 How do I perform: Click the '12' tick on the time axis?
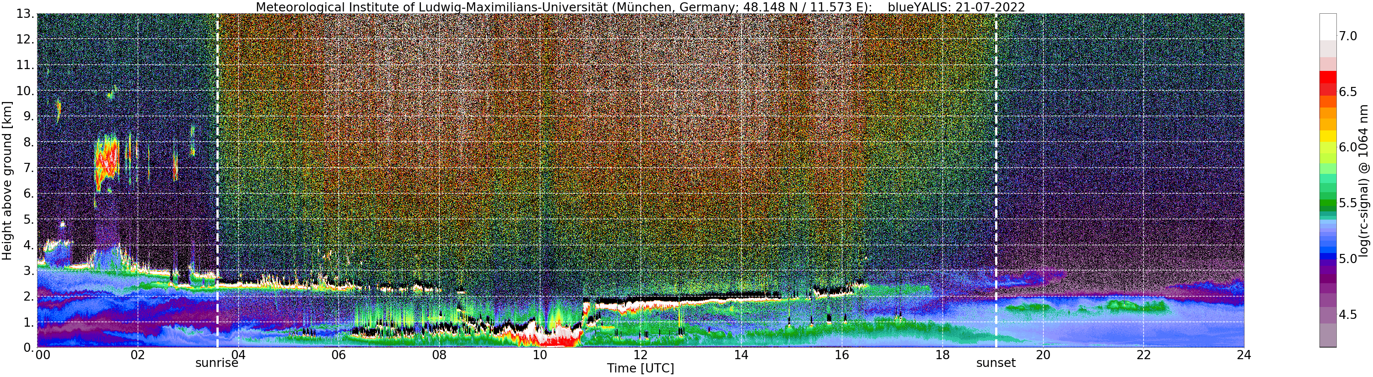[640, 355]
